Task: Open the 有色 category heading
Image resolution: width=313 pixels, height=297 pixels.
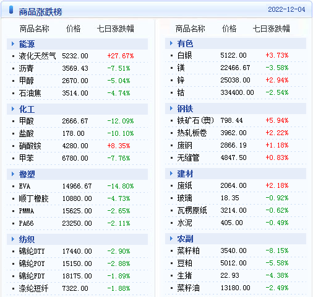Action: click(x=185, y=43)
